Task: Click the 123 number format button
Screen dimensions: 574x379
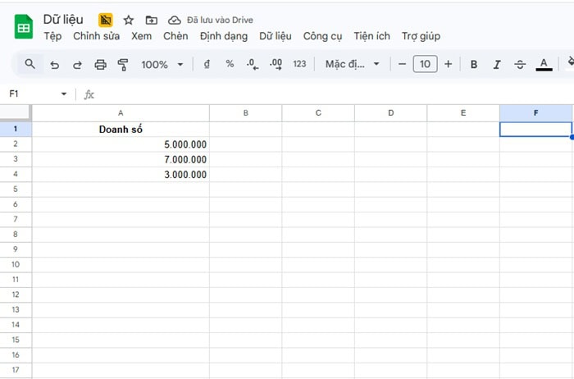Action: 299,64
